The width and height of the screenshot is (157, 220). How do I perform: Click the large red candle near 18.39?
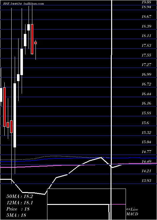click(x=32, y=39)
